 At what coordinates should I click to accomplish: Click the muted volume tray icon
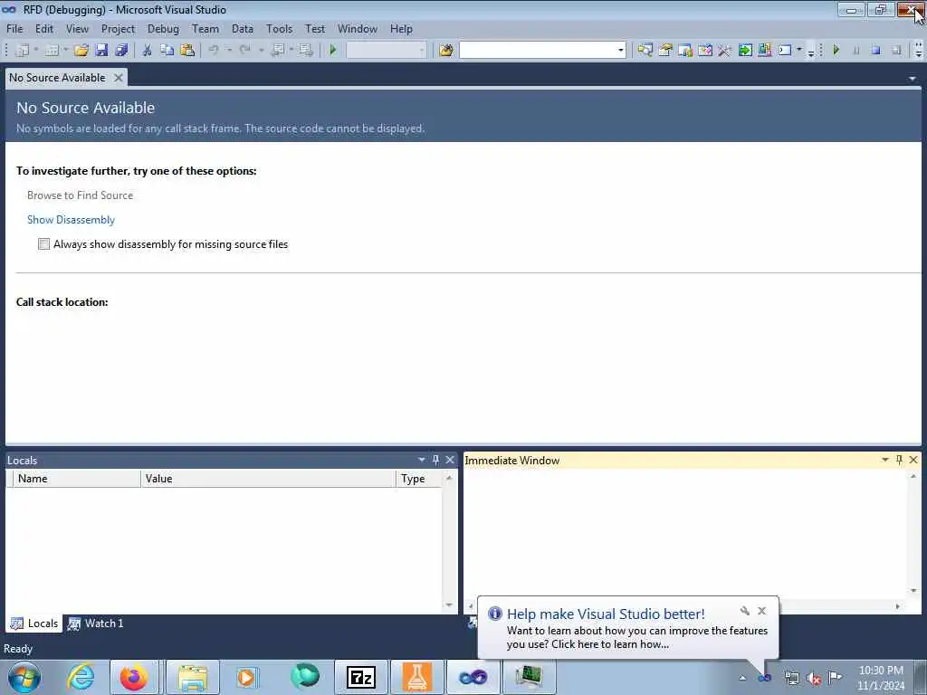point(814,679)
